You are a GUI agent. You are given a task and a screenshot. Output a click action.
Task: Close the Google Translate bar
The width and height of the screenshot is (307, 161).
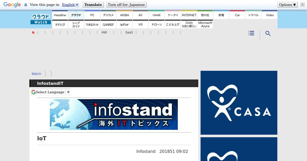[x=302, y=5]
